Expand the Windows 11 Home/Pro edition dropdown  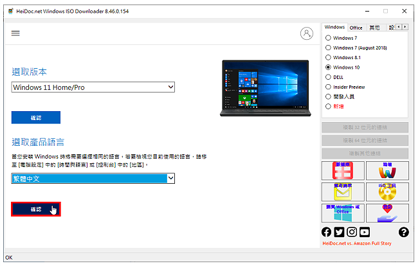tap(93, 87)
